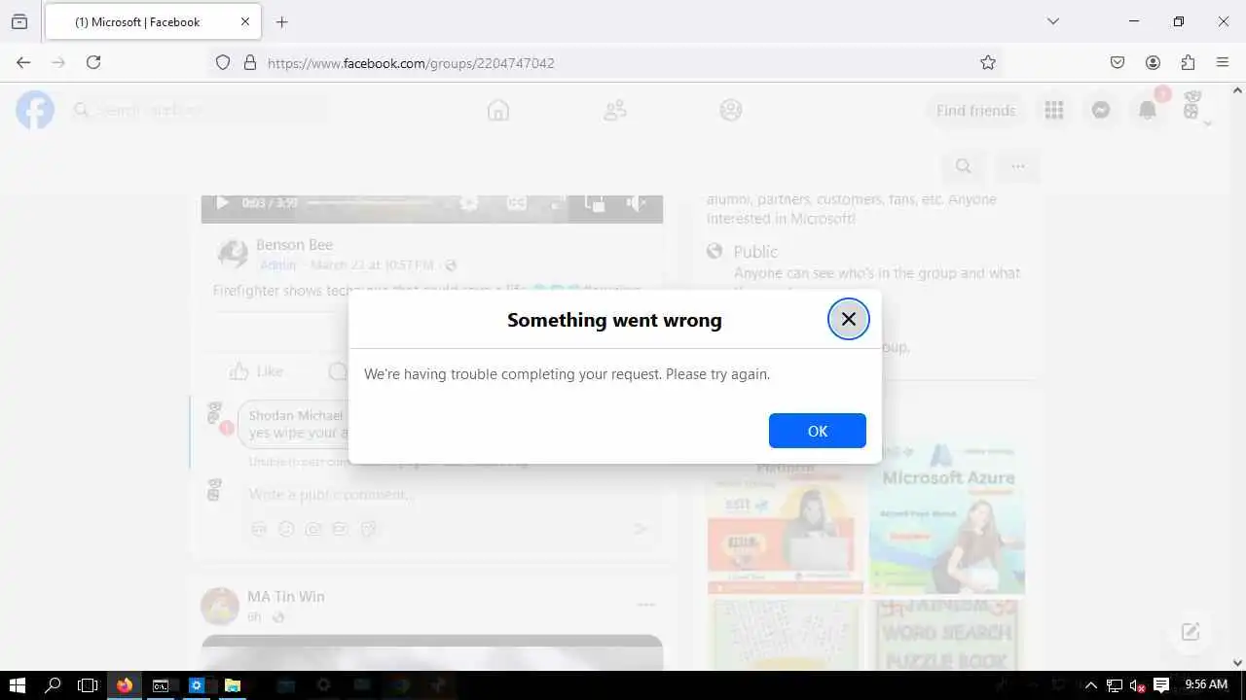Open Task View on the taskbar
This screenshot has width=1246, height=700.
(x=88, y=685)
